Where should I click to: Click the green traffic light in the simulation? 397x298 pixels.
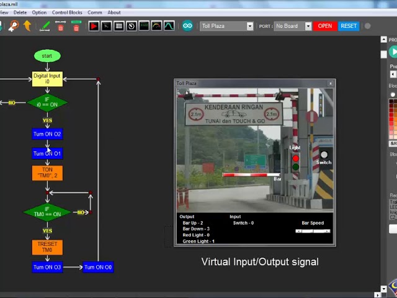(x=295, y=167)
